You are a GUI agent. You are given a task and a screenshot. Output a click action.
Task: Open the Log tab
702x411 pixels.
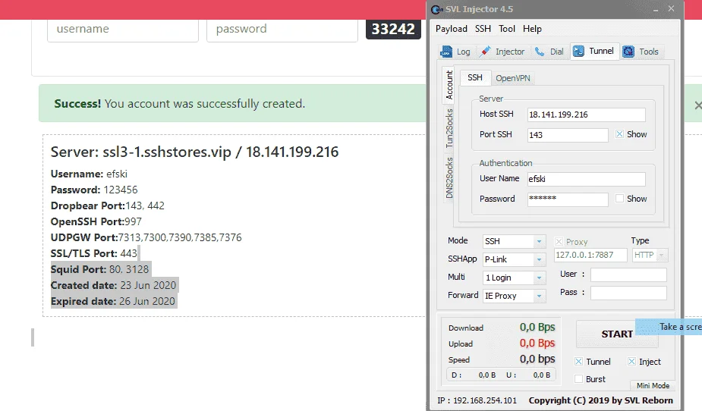coord(455,52)
